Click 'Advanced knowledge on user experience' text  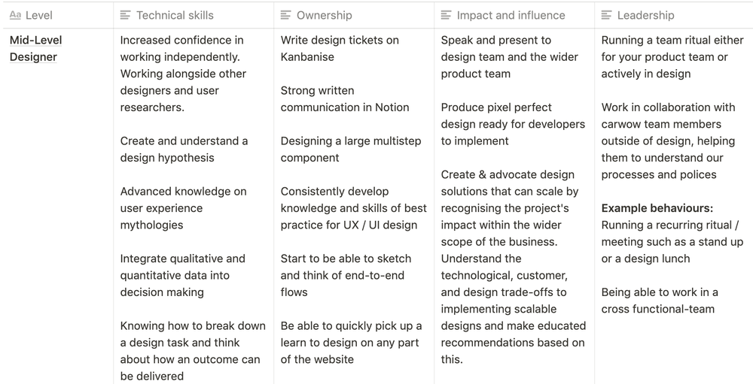click(x=183, y=200)
